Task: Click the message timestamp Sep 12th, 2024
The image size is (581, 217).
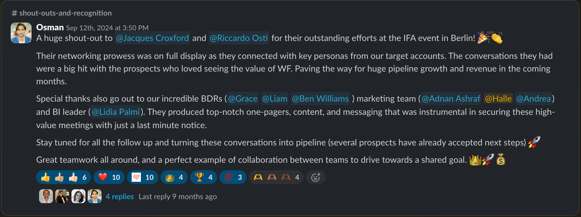Action: pyautogui.click(x=107, y=28)
